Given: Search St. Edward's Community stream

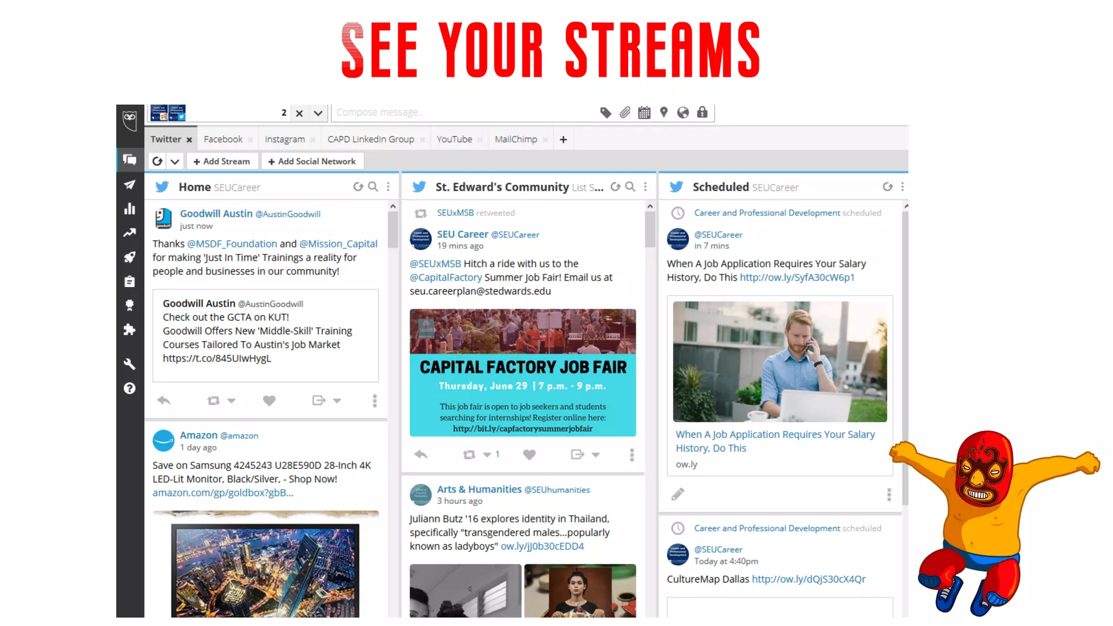Looking at the screenshot, I should (630, 187).
